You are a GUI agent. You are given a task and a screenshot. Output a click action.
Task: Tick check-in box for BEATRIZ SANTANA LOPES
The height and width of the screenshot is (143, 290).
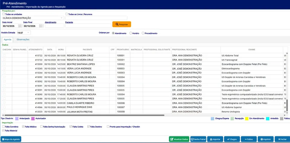point(5,64)
